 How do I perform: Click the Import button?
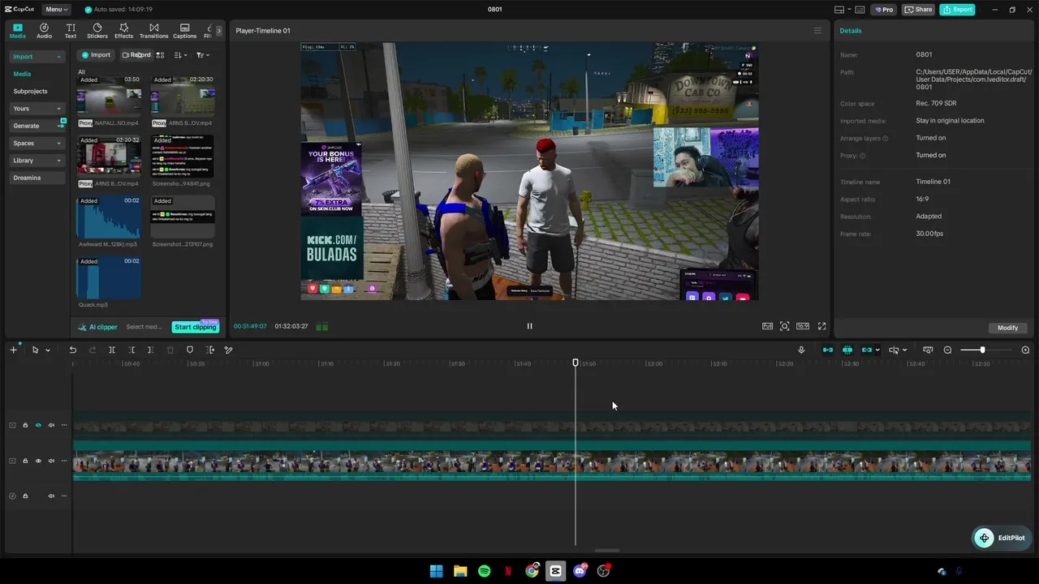(x=96, y=55)
